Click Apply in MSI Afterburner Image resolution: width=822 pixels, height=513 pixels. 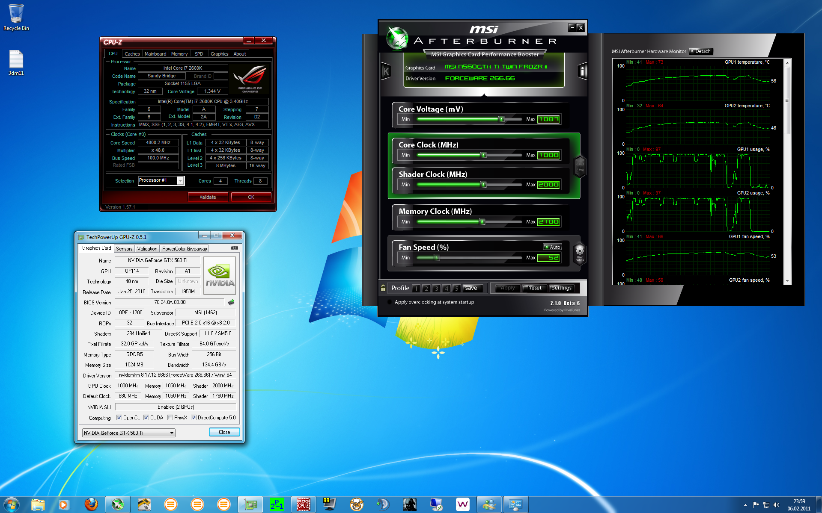(508, 288)
